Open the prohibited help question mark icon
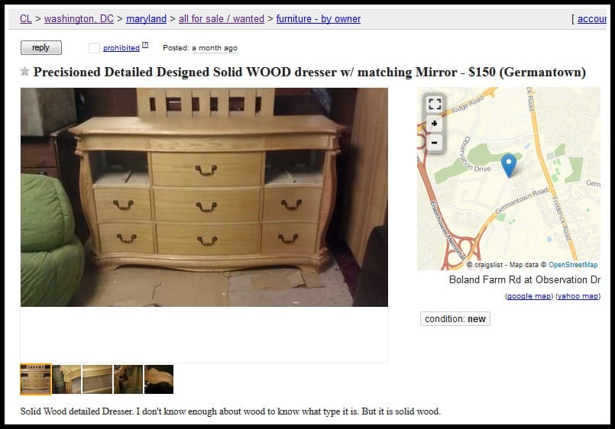 (145, 45)
